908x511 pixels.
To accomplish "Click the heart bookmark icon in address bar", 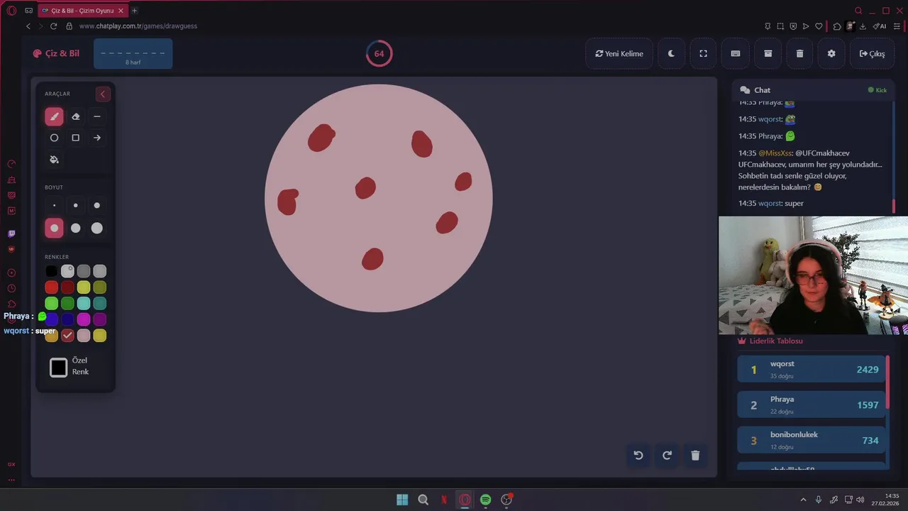I will 819,26.
